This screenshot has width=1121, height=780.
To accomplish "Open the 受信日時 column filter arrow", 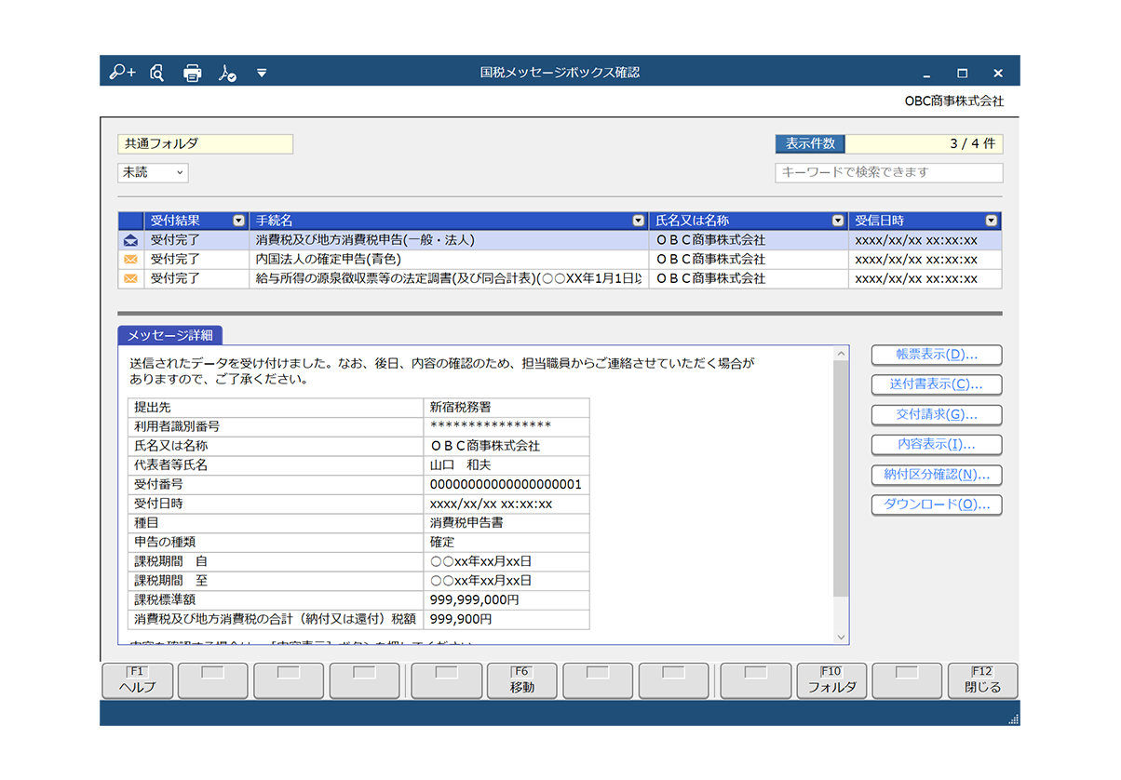I will tap(991, 221).
